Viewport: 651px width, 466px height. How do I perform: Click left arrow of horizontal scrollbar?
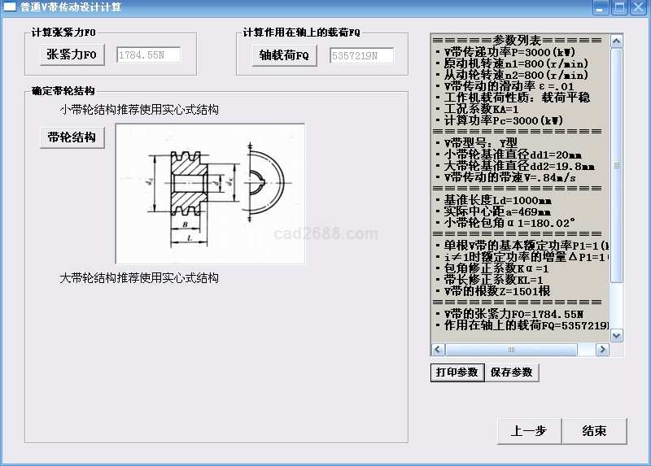click(x=438, y=349)
